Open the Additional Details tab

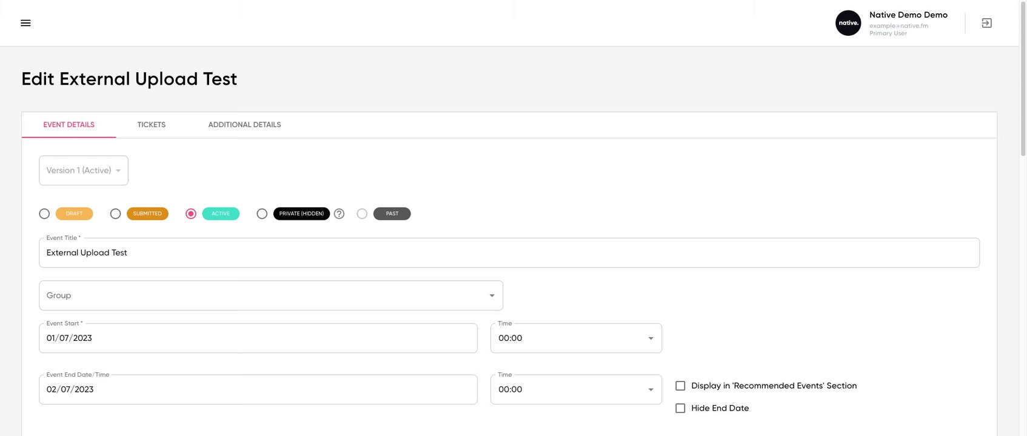[244, 125]
